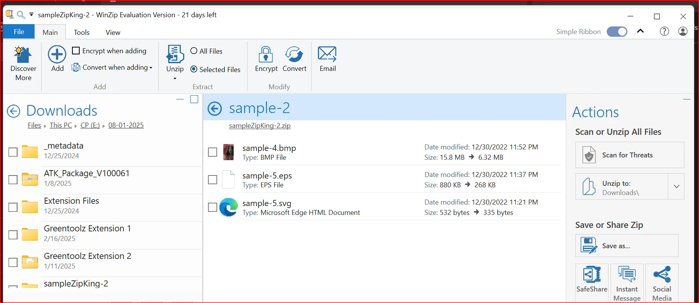Click the Convert icon in Modify group

coord(294,54)
